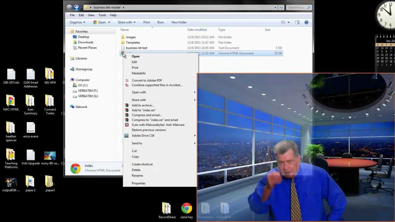
Task: Expand the Share with submenu in context menu
Action: coord(160,100)
